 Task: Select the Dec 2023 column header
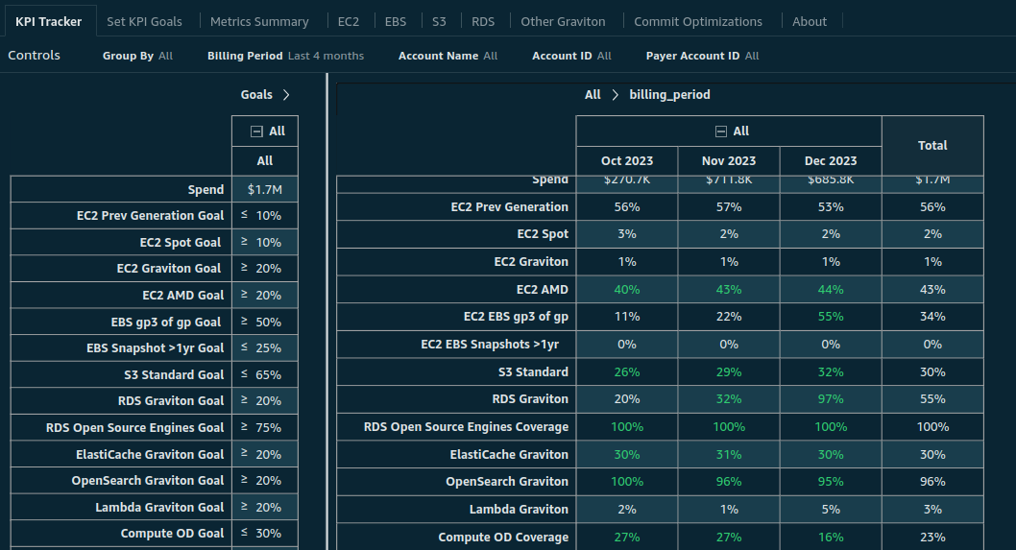(830, 161)
